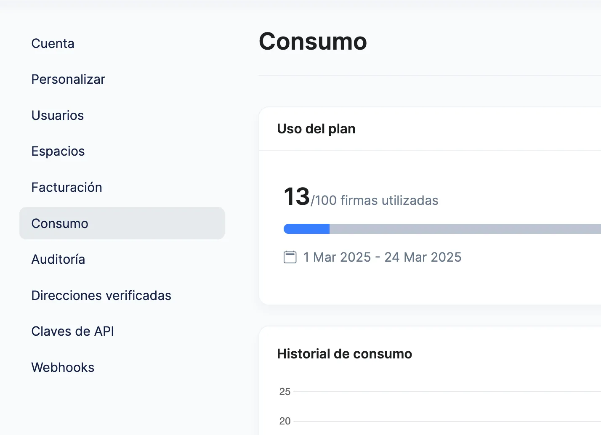Click the Uso del plan card title

(x=316, y=129)
